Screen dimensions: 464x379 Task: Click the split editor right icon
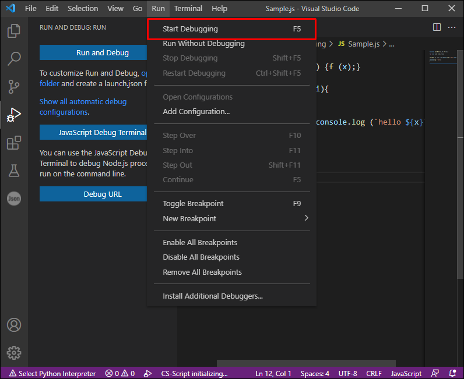437,27
